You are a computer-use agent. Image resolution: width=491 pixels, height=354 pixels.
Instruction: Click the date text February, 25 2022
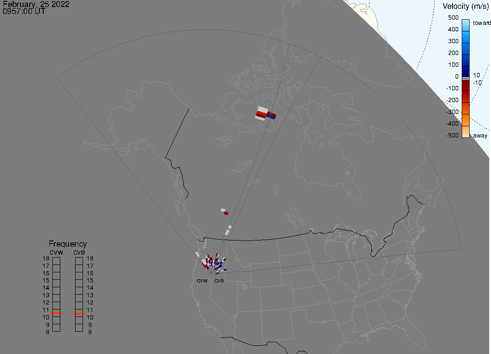coord(36,4)
